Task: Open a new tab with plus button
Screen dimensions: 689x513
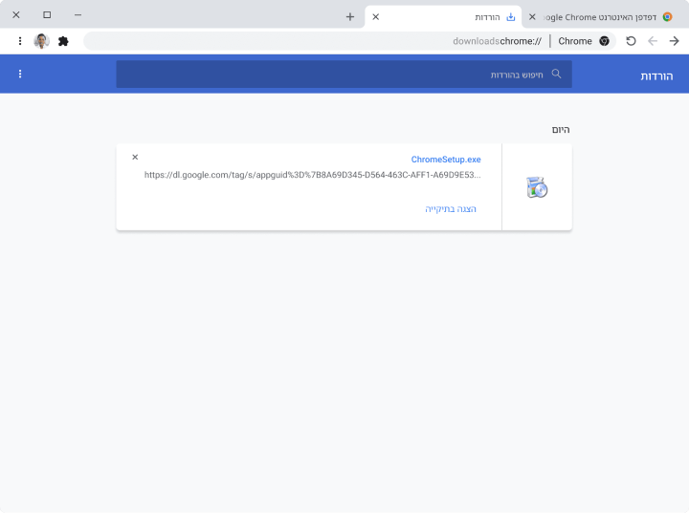Action: coord(350,16)
